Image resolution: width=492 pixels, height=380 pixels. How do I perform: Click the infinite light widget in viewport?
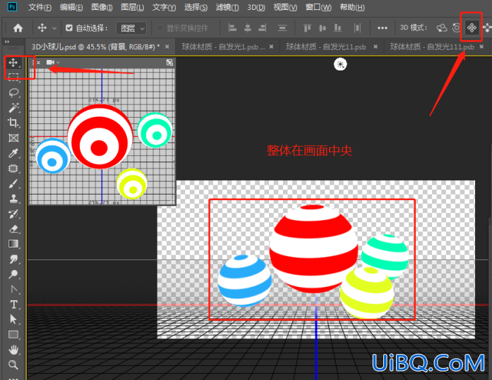point(340,65)
